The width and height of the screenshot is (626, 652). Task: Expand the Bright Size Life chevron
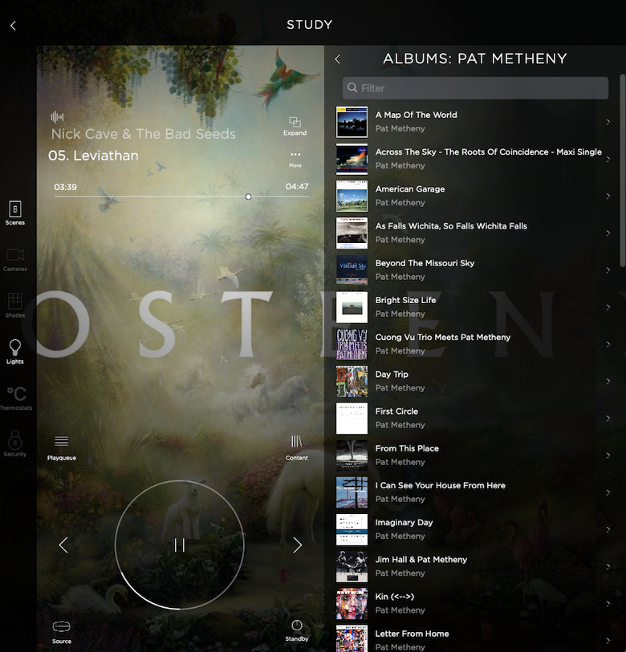click(x=608, y=307)
